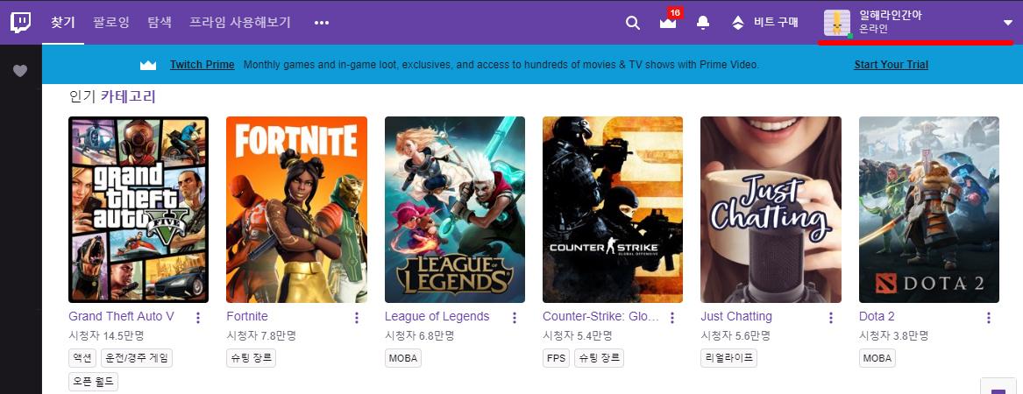Click viewer count 시청자 14.5만명
Screen dimensions: 1023x394
click(106, 337)
